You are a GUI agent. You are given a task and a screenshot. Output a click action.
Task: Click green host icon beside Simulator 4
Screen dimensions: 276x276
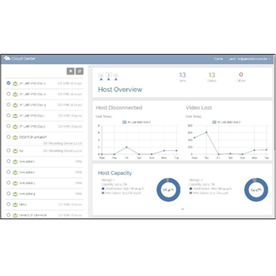pos(15,194)
